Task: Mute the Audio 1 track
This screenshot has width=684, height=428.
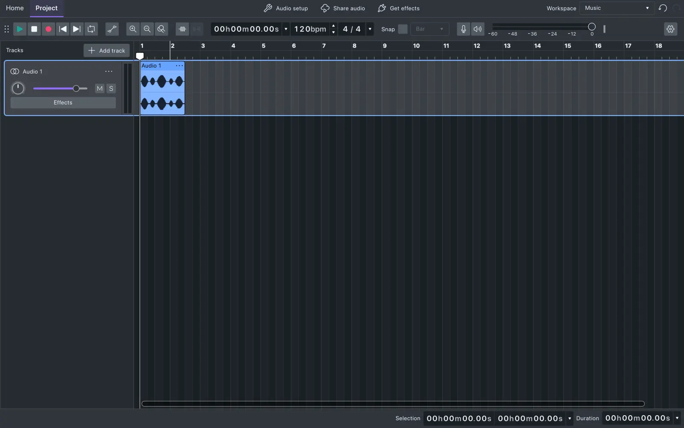Action: click(x=100, y=89)
